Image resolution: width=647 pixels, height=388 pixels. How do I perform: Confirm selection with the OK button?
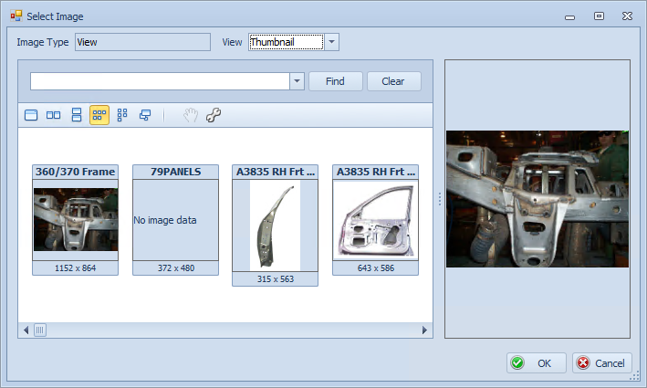click(x=536, y=363)
